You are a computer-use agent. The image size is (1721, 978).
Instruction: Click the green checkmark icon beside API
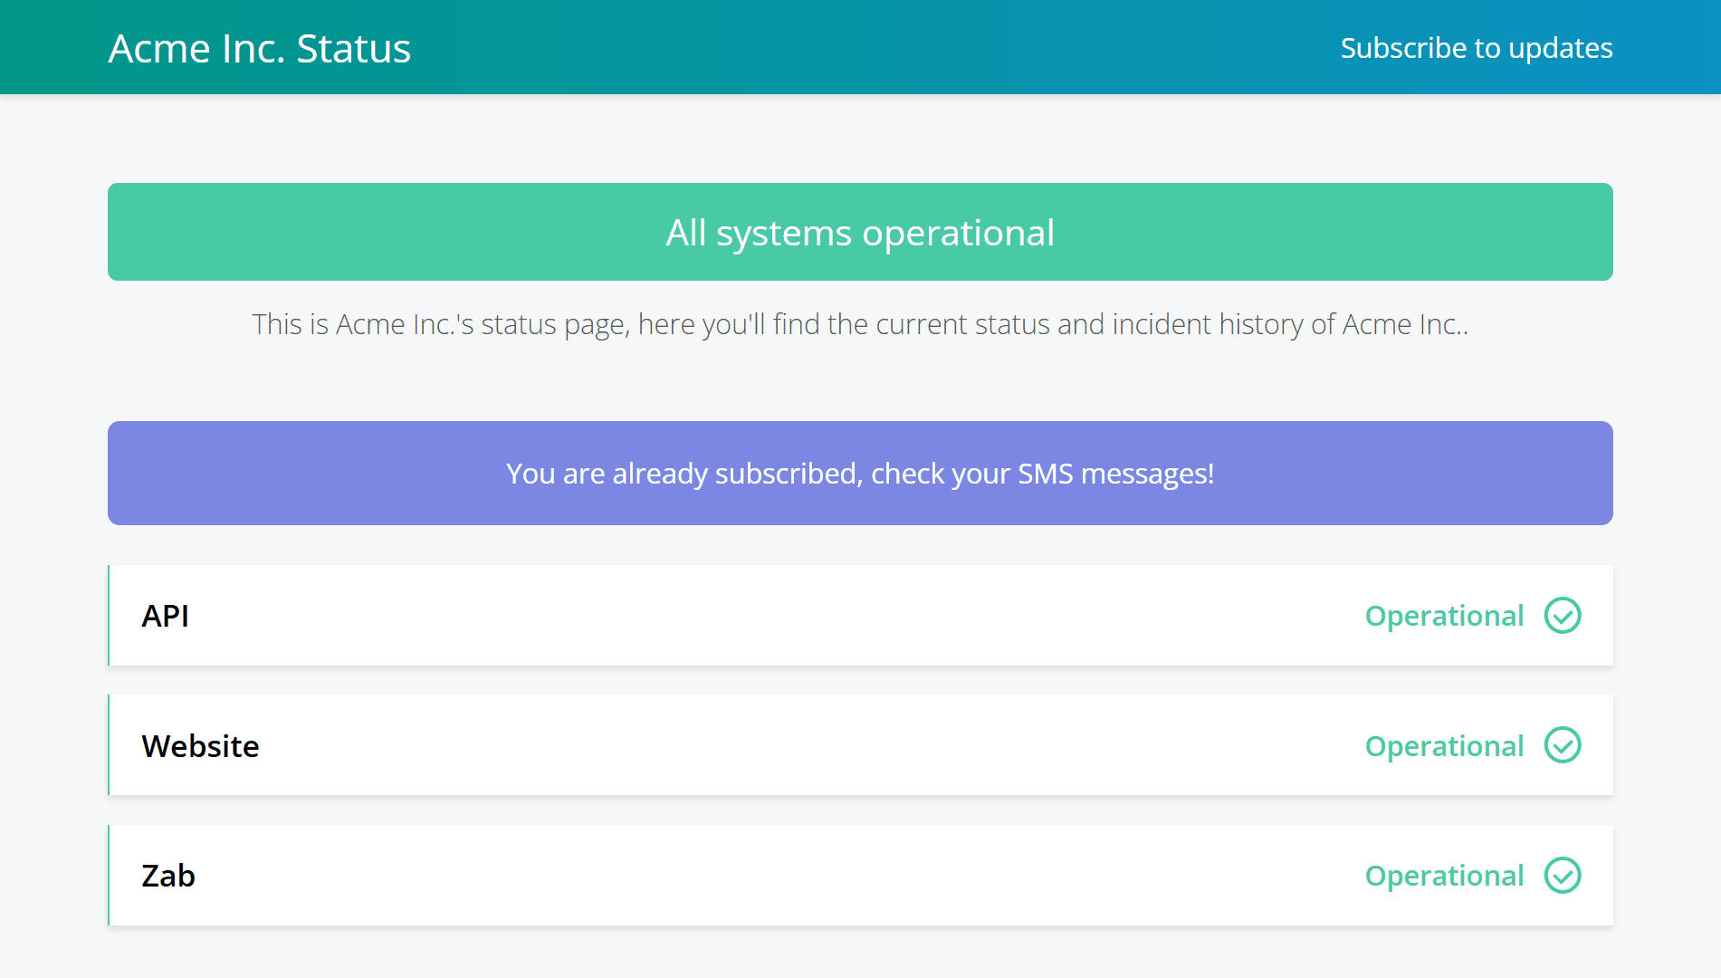click(x=1563, y=616)
